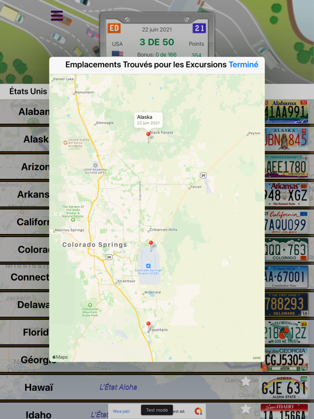Tap the Bonus 0 de 166 text

pyautogui.click(x=157, y=55)
